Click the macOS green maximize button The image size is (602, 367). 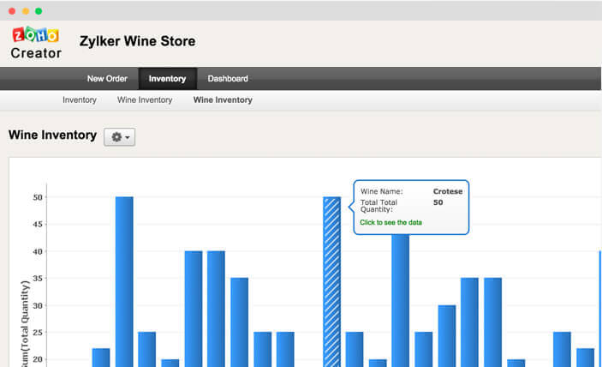tap(39, 11)
